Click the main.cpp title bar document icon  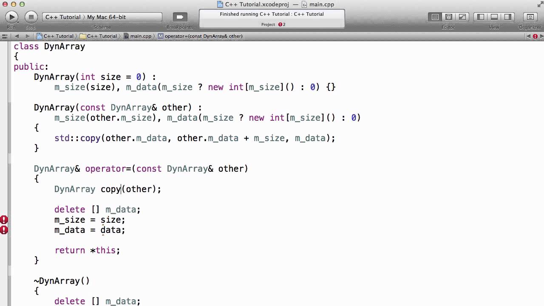coord(304,4)
